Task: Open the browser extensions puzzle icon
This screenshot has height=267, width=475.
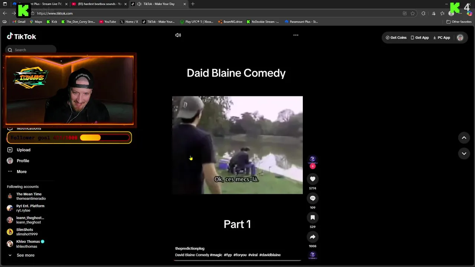Action: 423,13
